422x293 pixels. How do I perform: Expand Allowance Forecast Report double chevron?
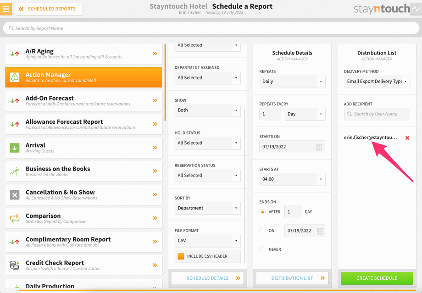click(x=155, y=124)
